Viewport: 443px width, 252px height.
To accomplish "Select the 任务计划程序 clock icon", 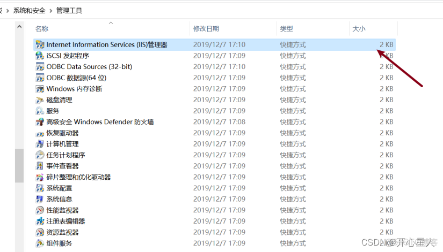I will (40, 155).
